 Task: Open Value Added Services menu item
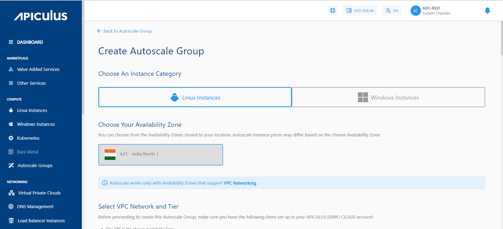click(x=38, y=69)
